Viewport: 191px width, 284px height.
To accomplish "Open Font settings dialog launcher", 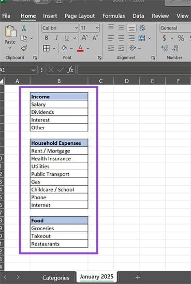I will point(99,58).
